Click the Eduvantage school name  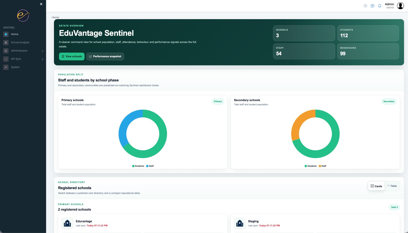point(84,221)
